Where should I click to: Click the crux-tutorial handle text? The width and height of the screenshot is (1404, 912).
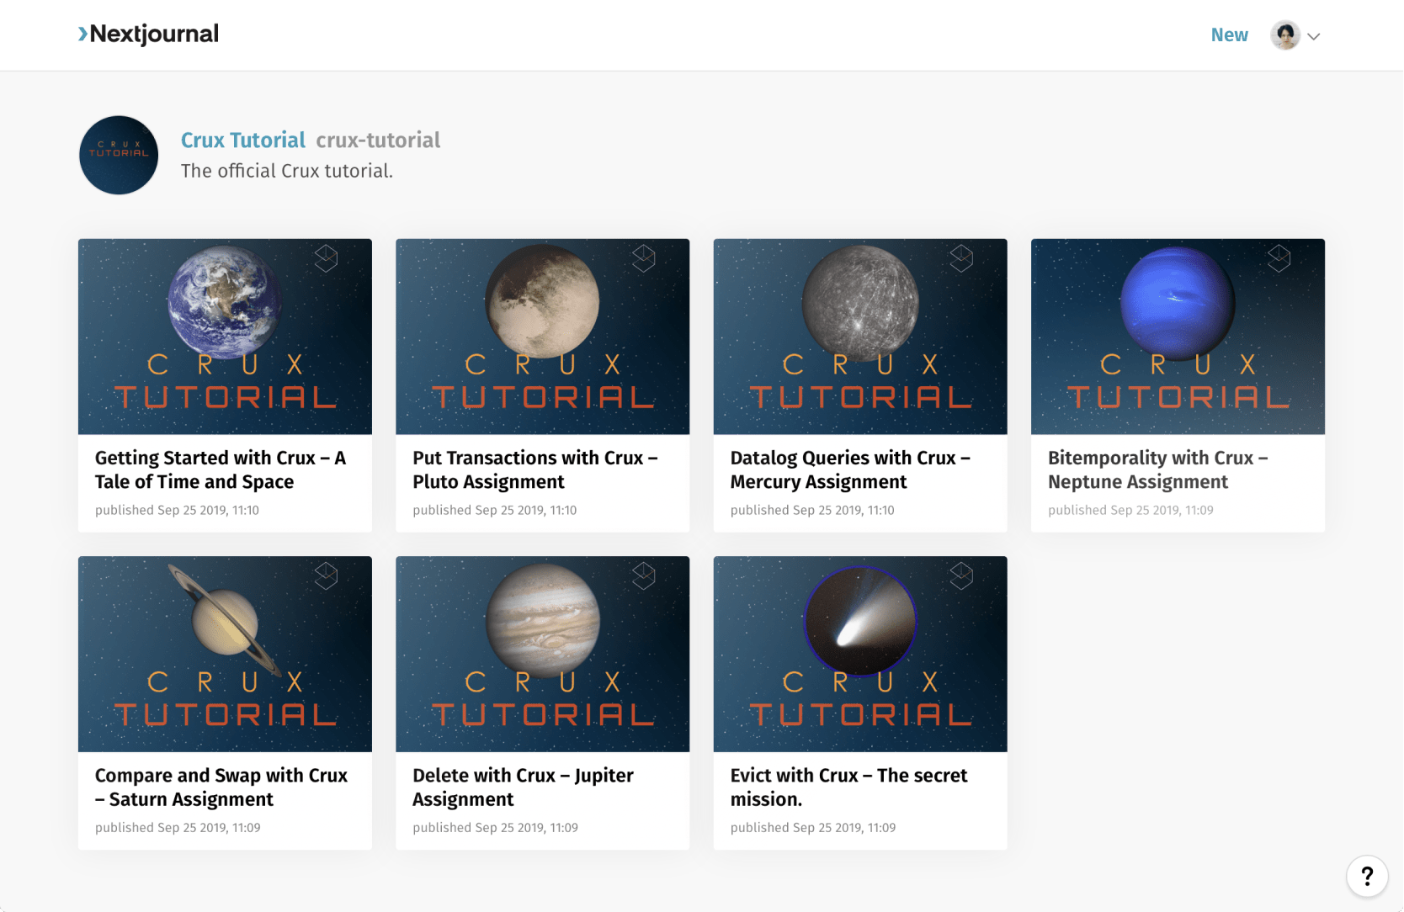(x=378, y=140)
